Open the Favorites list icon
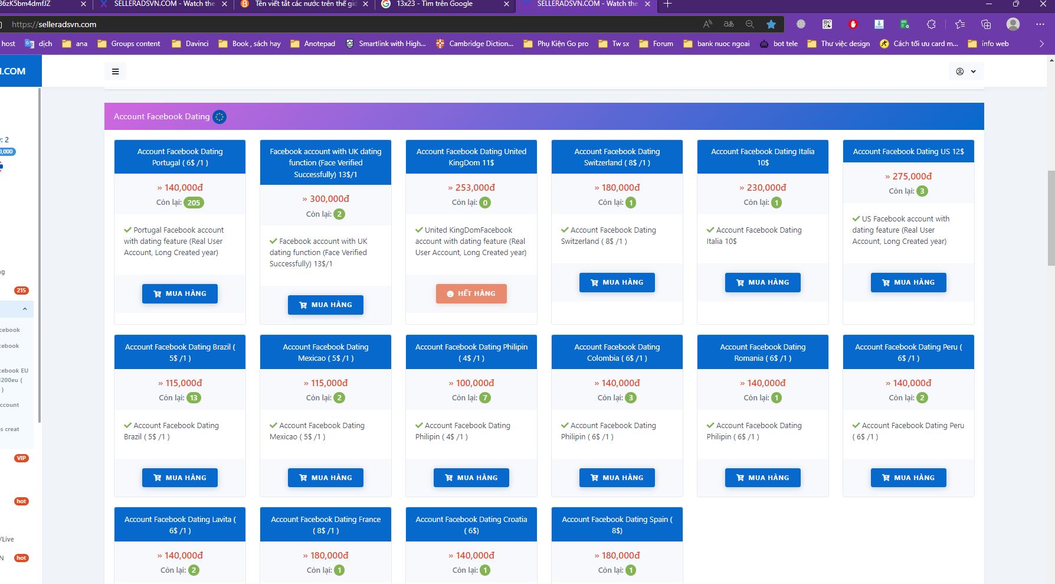The height and width of the screenshot is (584, 1055). (x=960, y=24)
